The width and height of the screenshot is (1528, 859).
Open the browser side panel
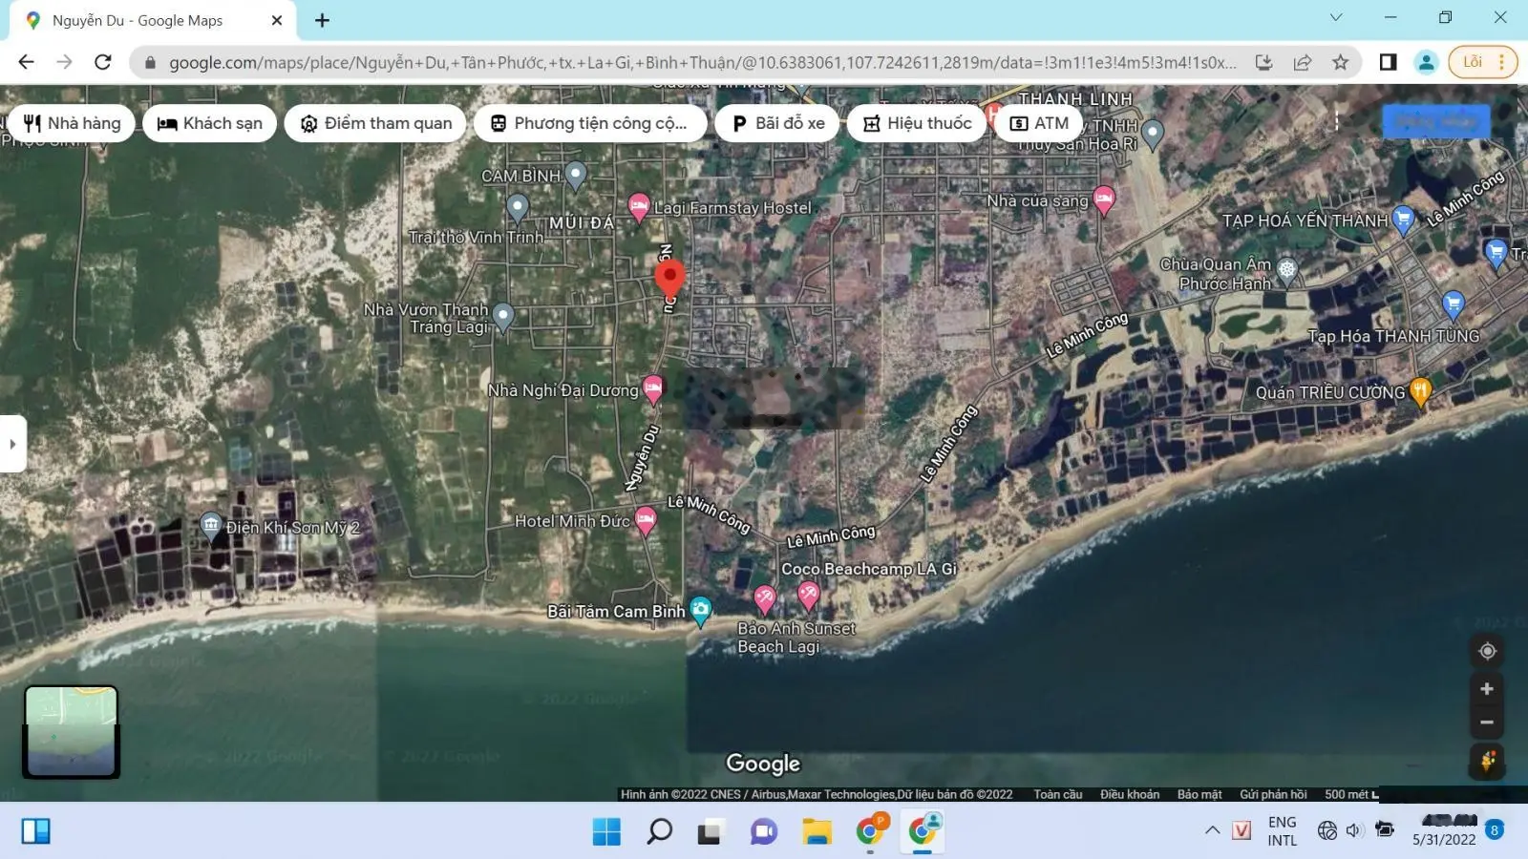coord(1388,62)
